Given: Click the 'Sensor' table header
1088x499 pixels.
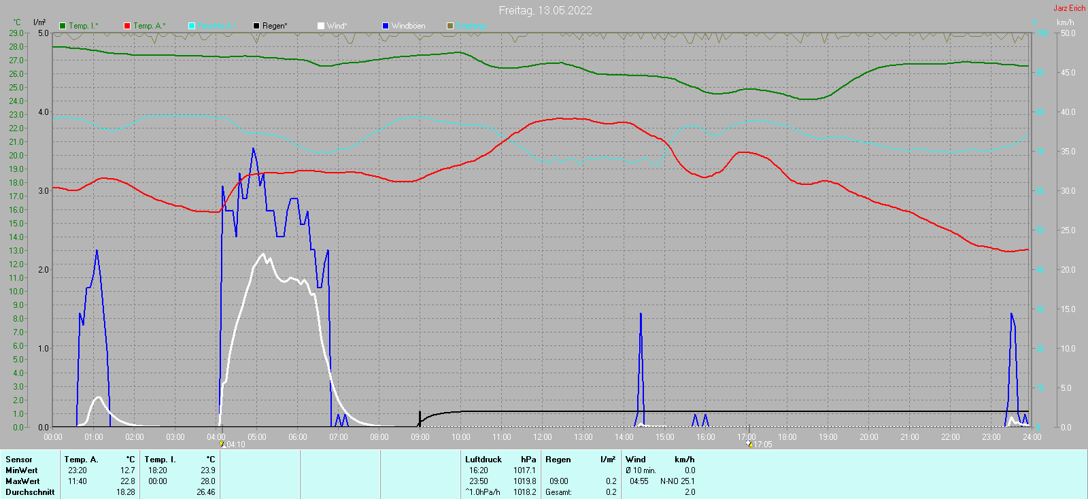Looking at the screenshot, I should click(x=19, y=460).
